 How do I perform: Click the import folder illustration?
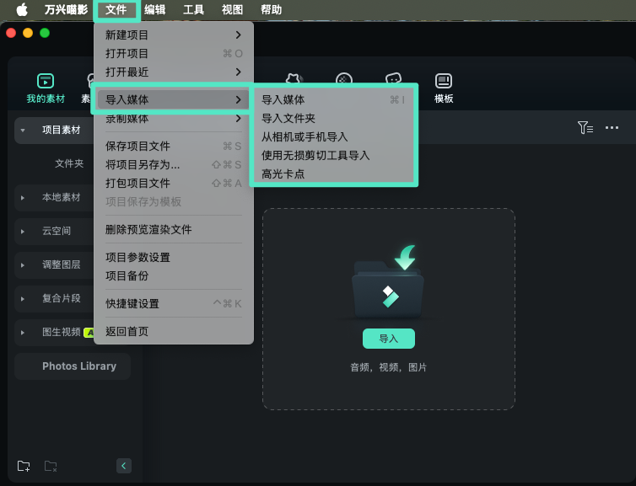[389, 281]
